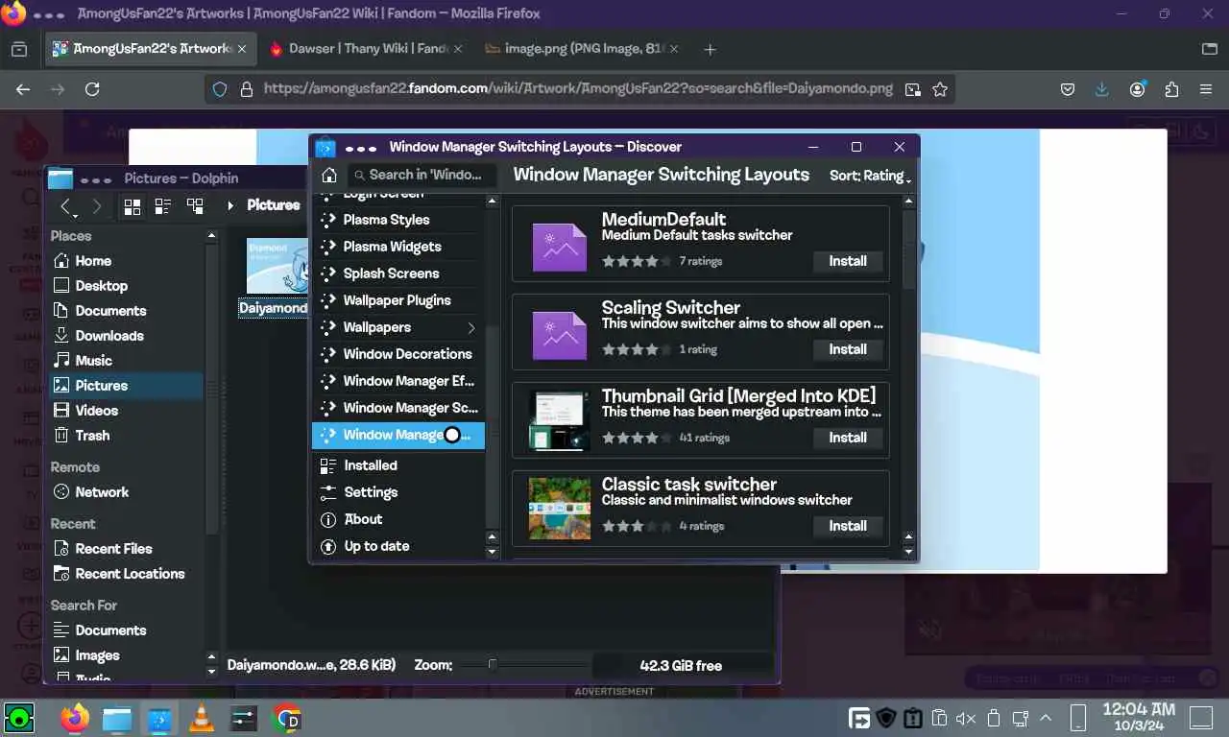Viewport: 1229px width, 737px height.
Task: Adjust the Dolphin Zoom slider
Action: [x=523, y=665]
